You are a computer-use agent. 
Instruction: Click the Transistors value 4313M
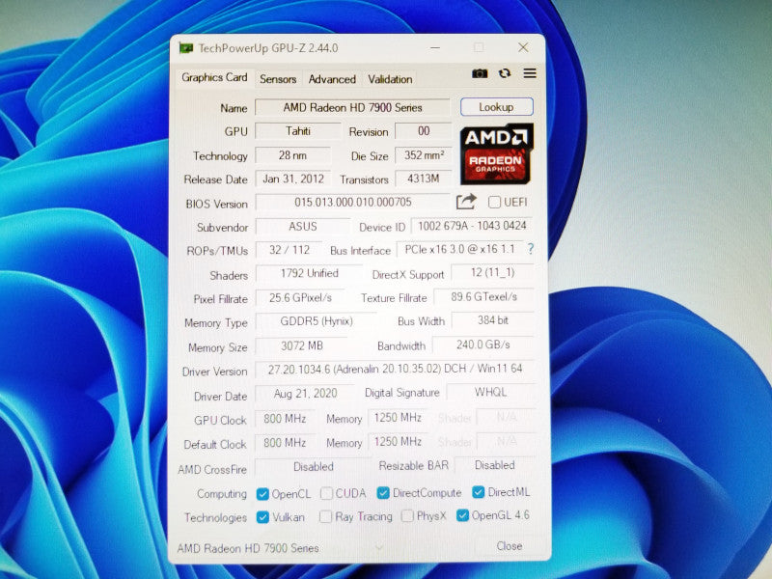pyautogui.click(x=424, y=179)
